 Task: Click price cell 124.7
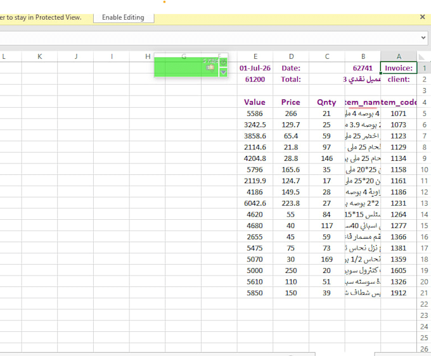coord(291,181)
